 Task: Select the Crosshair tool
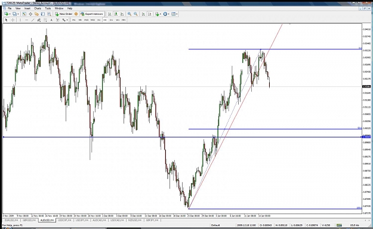13,20
